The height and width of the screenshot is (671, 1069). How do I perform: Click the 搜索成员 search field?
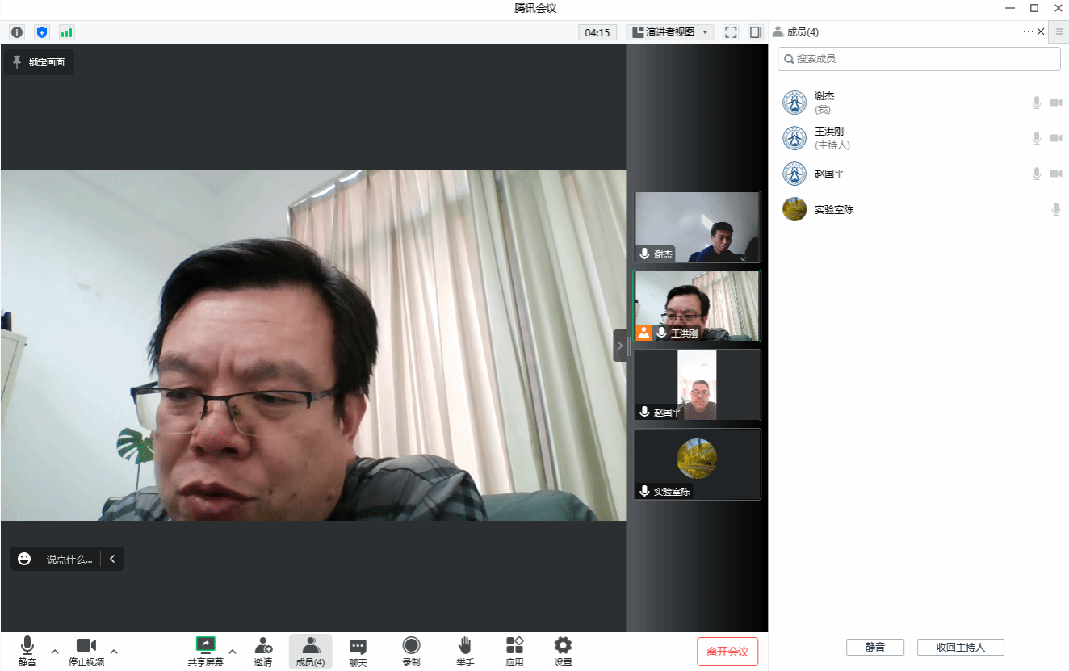[920, 59]
